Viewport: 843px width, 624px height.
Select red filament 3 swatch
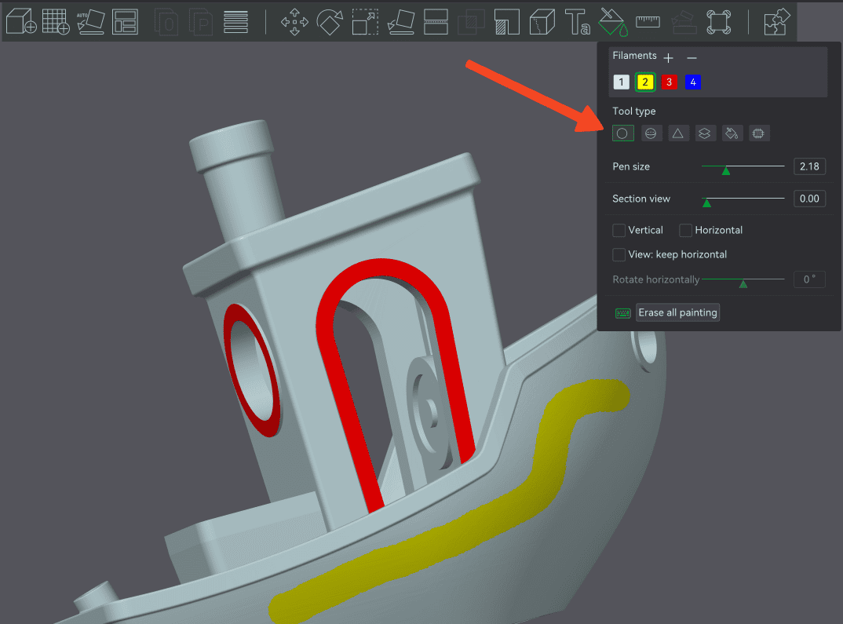point(669,82)
